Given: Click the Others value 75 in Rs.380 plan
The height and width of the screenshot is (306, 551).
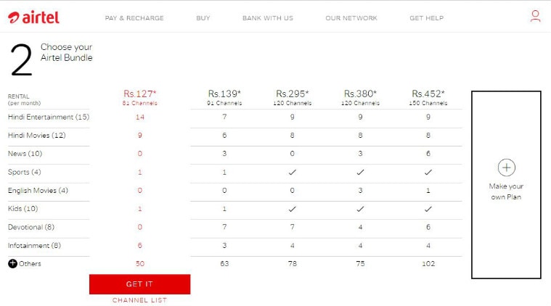Looking at the screenshot, I should click(x=360, y=264).
